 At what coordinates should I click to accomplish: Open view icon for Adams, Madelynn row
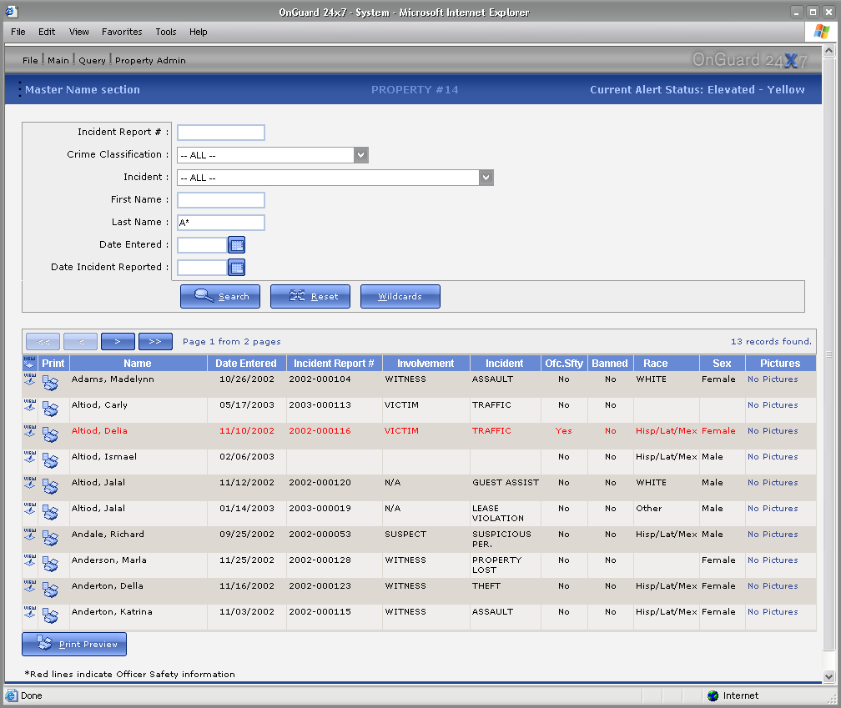tap(29, 379)
